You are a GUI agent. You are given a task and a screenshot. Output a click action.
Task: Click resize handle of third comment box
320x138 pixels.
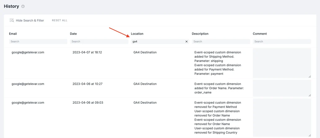coord(309,135)
